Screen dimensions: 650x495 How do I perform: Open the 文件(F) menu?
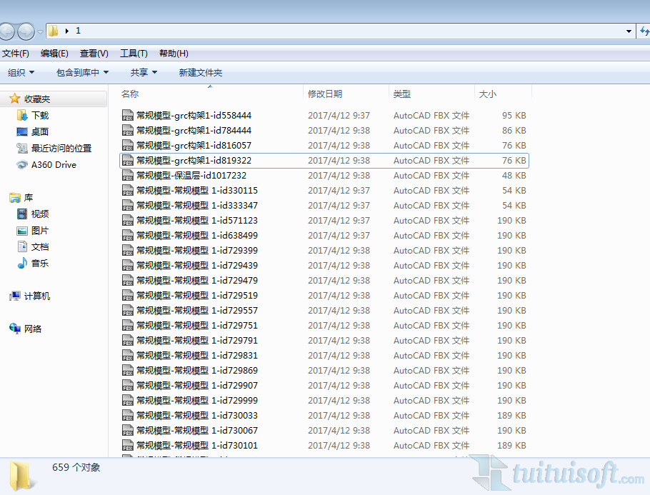[15, 54]
